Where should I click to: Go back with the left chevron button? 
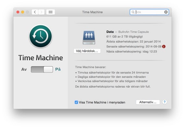click(35, 12)
